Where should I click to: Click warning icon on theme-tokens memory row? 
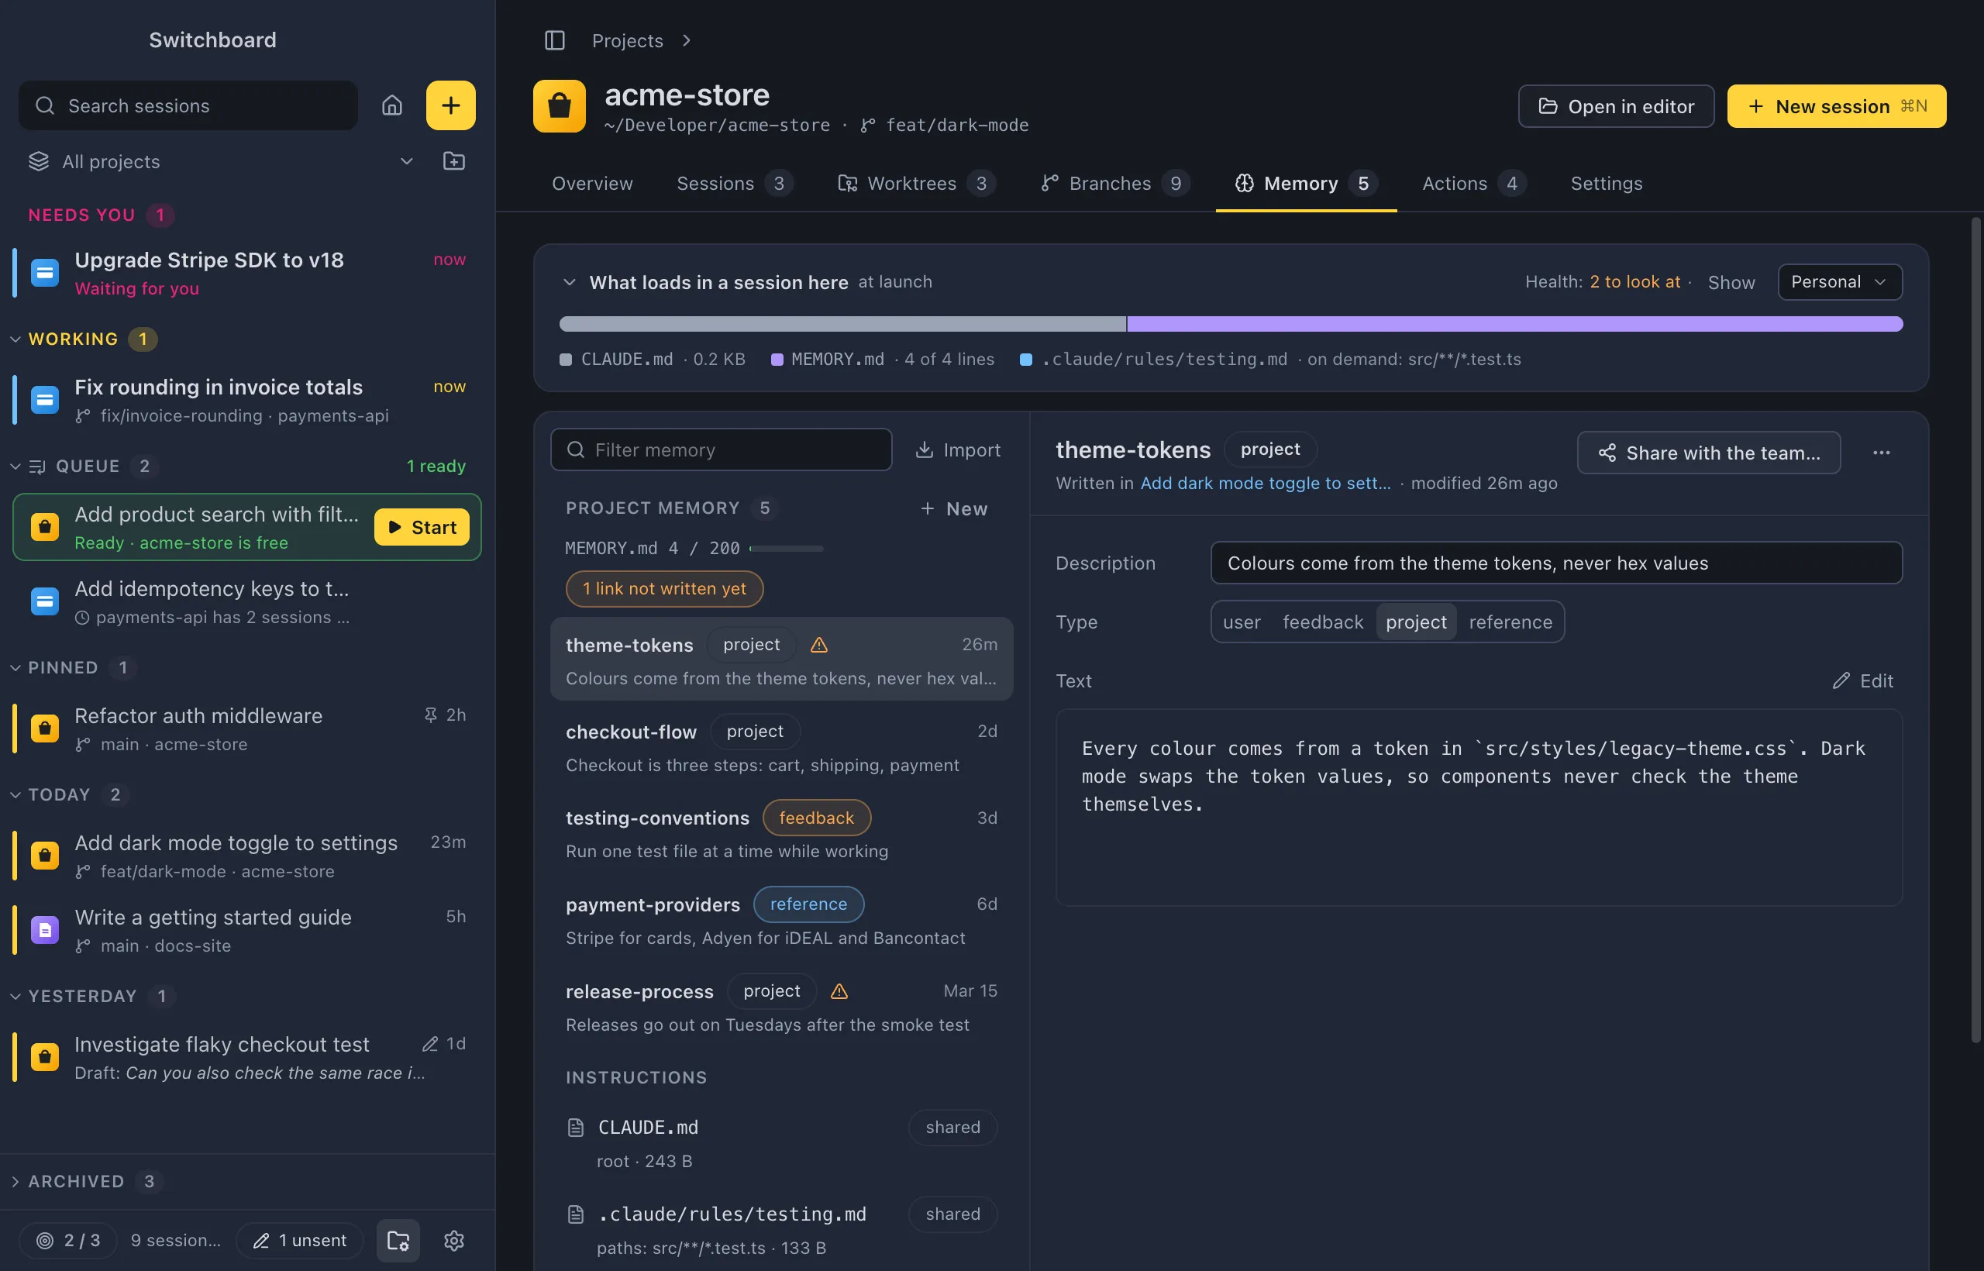818,645
